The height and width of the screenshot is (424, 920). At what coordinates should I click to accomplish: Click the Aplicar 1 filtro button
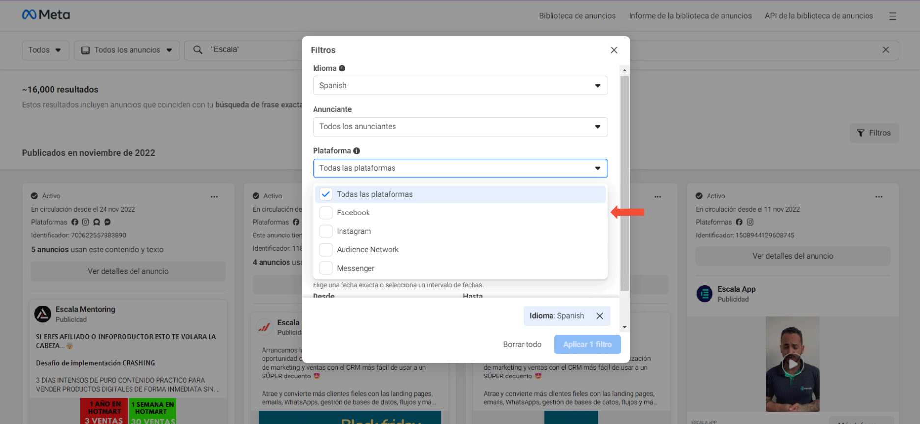[587, 344]
